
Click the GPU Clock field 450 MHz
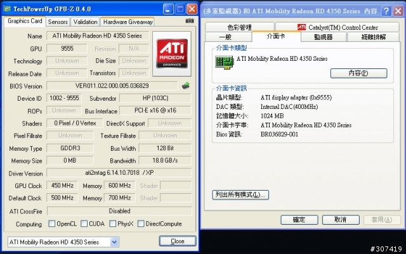(x=62, y=186)
